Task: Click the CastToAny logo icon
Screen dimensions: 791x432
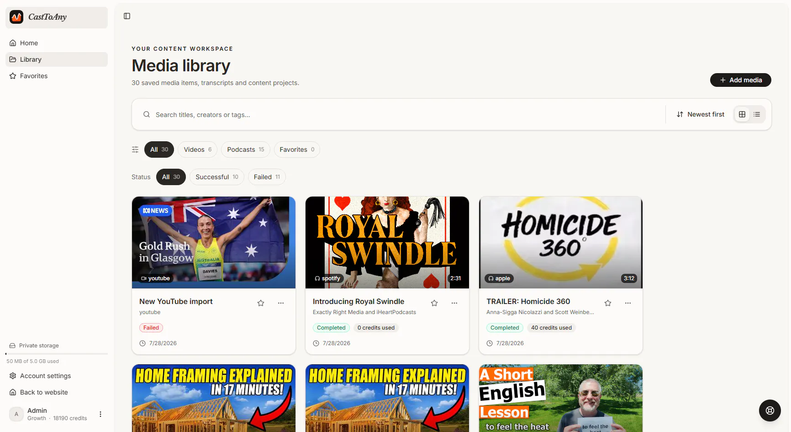Action: pyautogui.click(x=16, y=17)
